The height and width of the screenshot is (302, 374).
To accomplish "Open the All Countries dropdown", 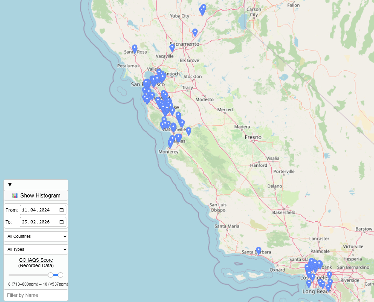I will [x=36, y=236].
